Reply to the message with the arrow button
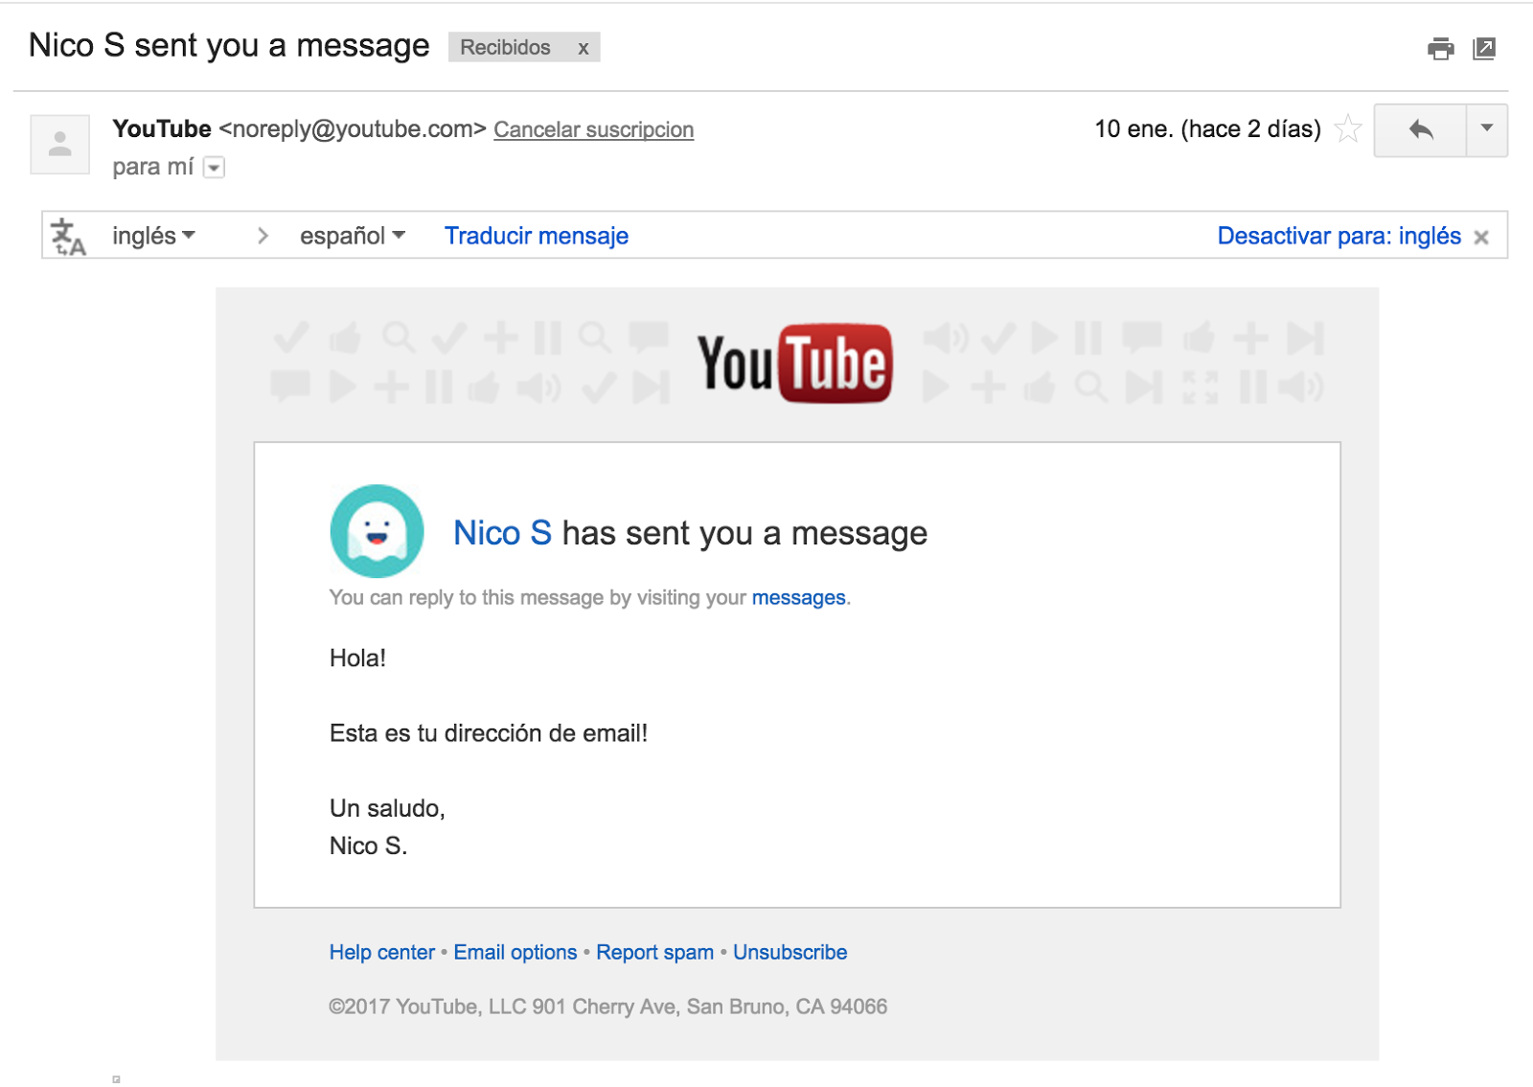 [x=1420, y=129]
